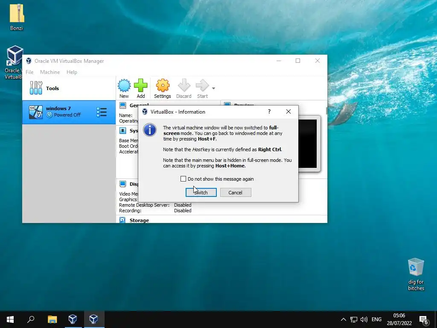
Task: Select the Tools icon in sidebar
Action: point(36,88)
